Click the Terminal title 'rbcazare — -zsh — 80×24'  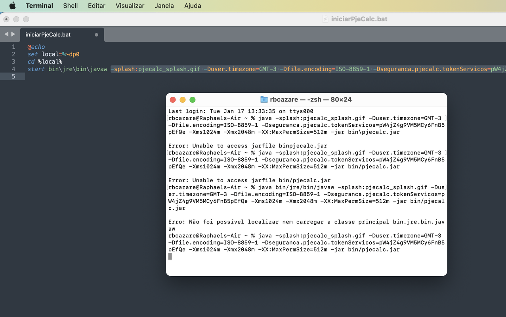[x=311, y=99]
